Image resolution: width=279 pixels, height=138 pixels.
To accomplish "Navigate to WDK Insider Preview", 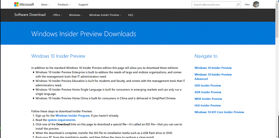I will (208, 99).
